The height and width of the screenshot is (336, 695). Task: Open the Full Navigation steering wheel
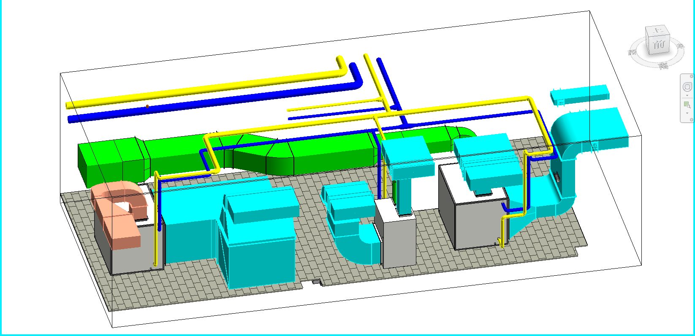tap(687, 87)
